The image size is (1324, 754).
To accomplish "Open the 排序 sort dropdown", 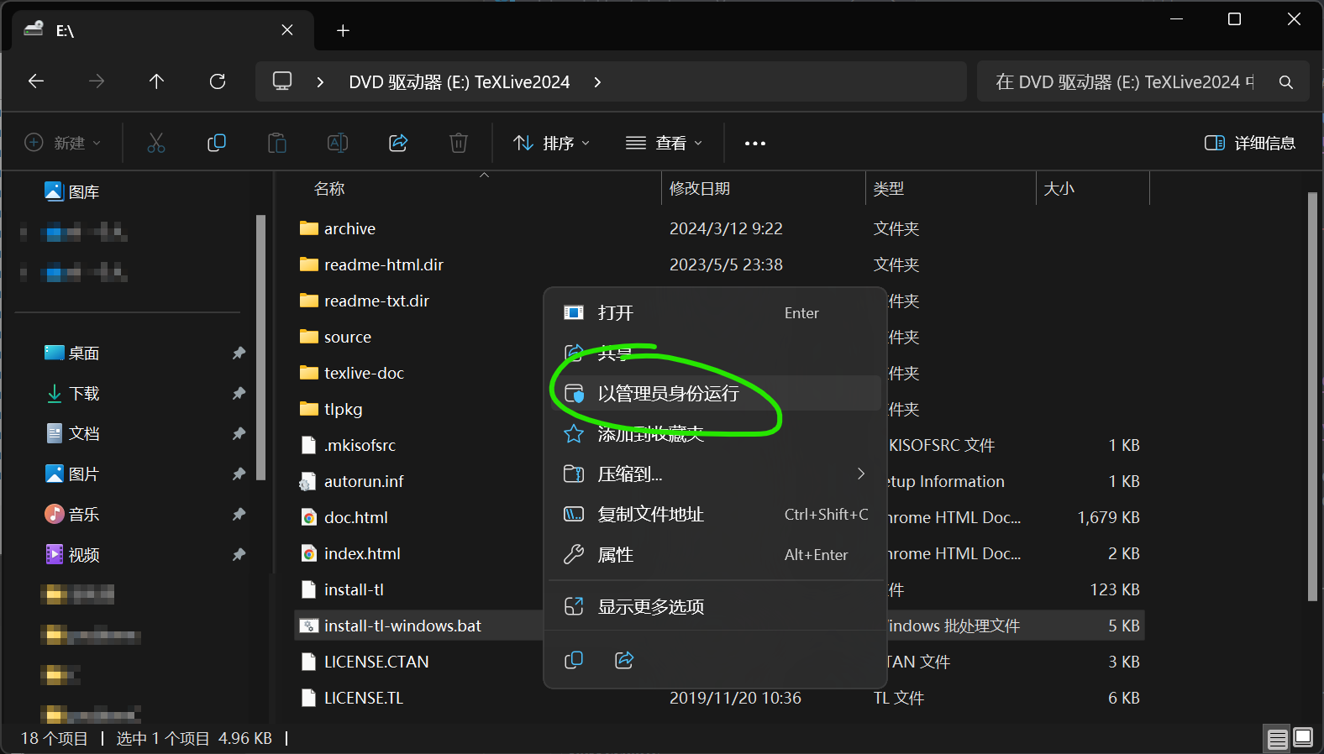I will coord(552,144).
